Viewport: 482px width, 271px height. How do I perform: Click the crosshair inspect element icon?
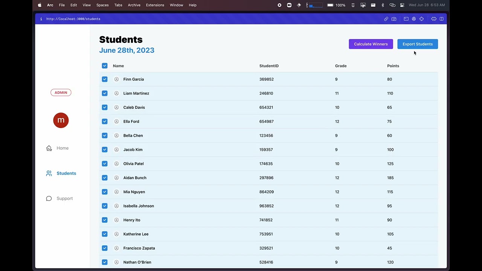(x=422, y=19)
